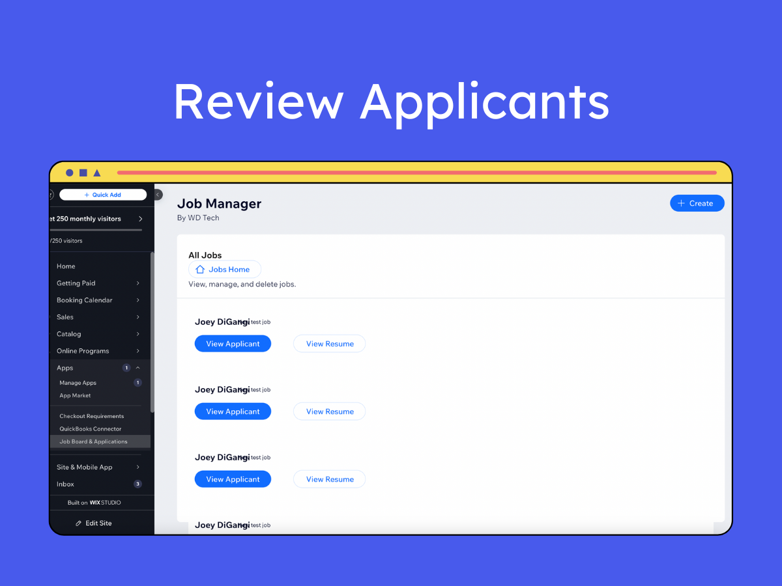
Task: View Resume for first Joey DiGangi entry
Action: point(330,344)
